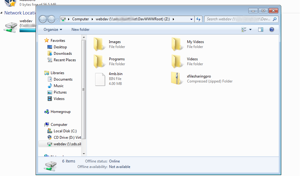Create a New folder
The image size is (300, 176).
coord(80,30)
